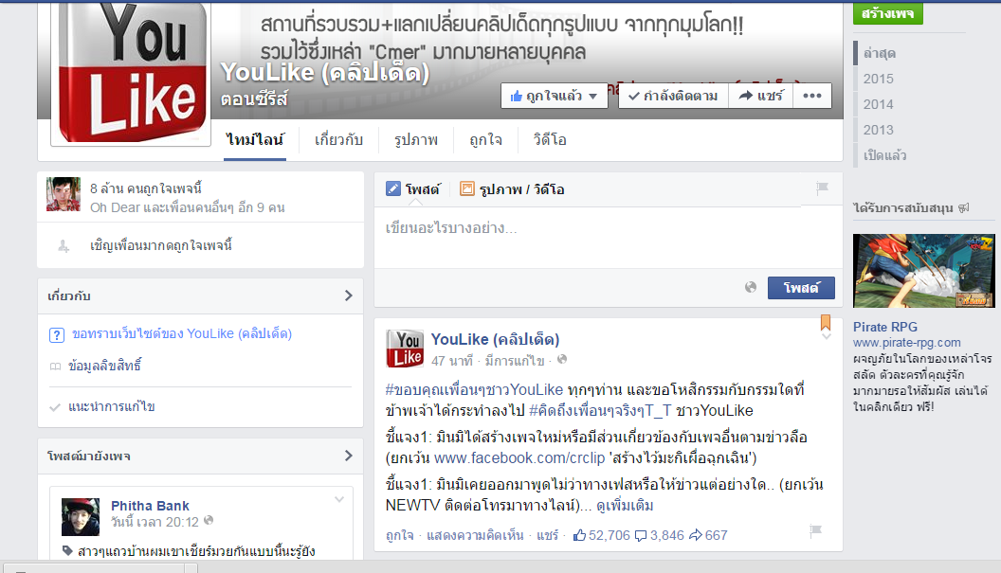Open the About (เกี่ยวกับ) tab

tap(338, 139)
